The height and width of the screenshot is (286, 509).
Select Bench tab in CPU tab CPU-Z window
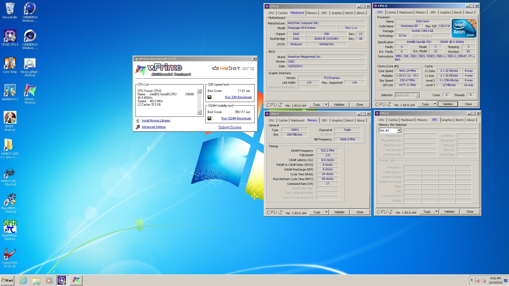coord(458,12)
